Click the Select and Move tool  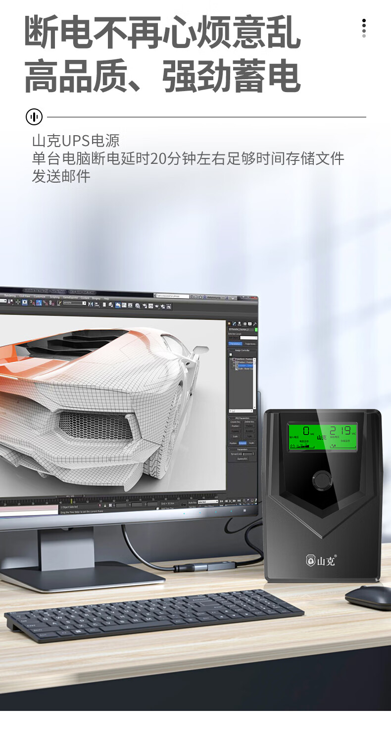pyautogui.click(x=18, y=302)
